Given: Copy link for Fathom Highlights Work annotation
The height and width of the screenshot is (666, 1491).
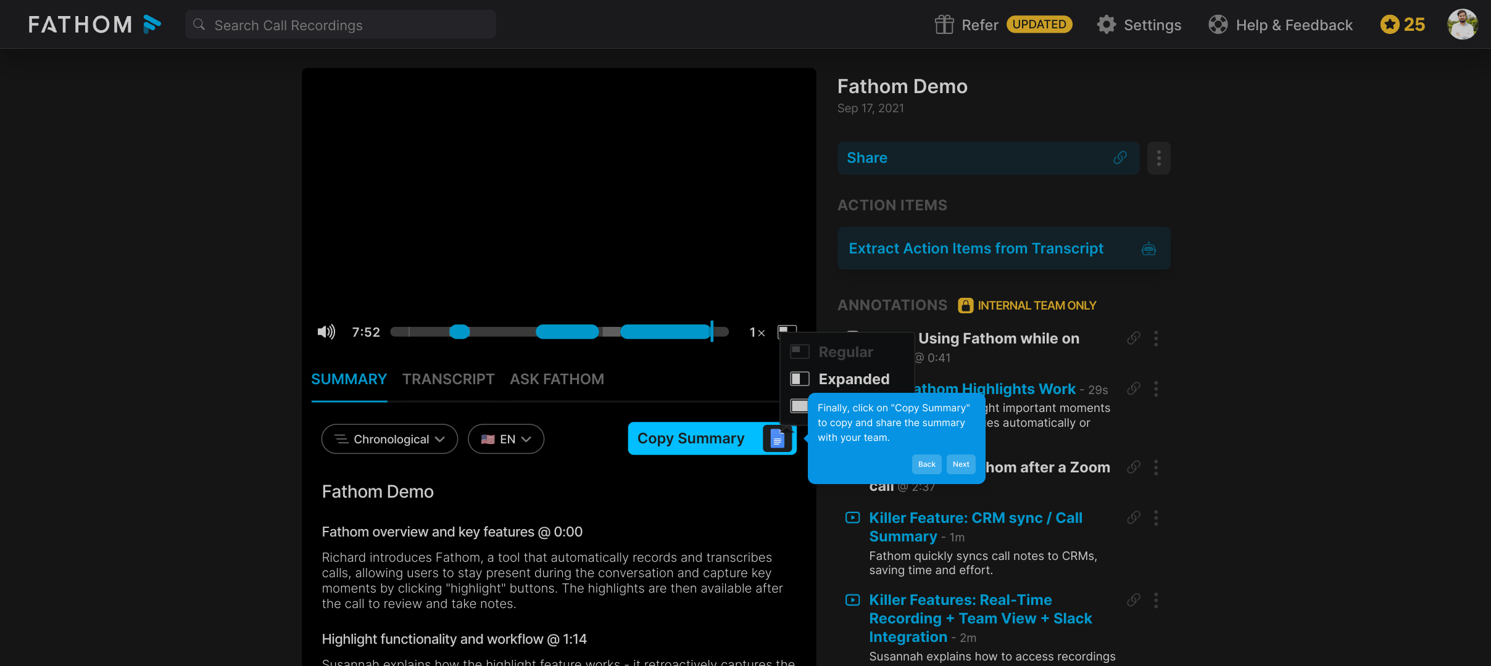Looking at the screenshot, I should coord(1134,388).
